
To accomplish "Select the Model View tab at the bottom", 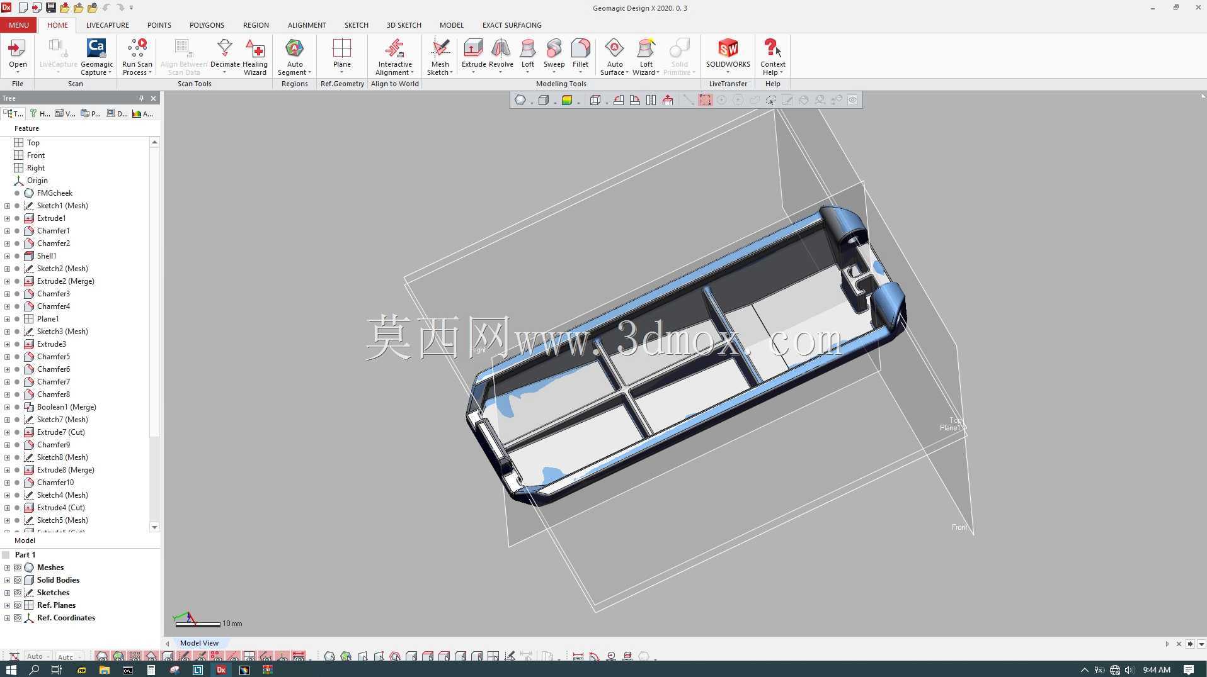I will click(x=199, y=643).
